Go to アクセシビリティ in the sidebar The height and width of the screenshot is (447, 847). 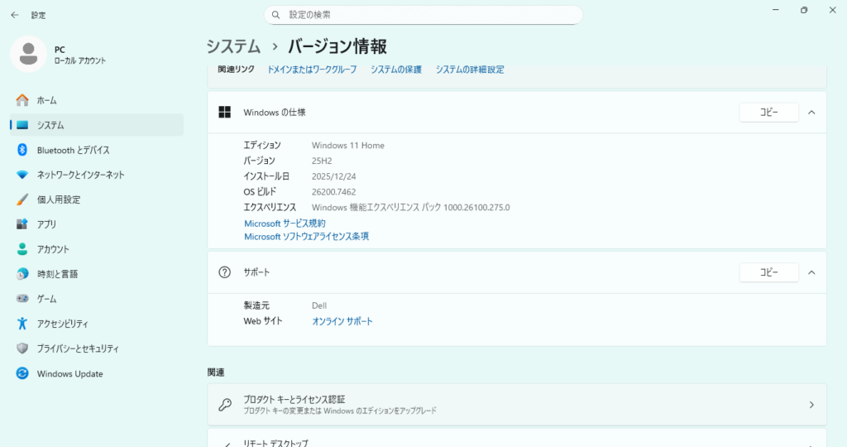(62, 324)
